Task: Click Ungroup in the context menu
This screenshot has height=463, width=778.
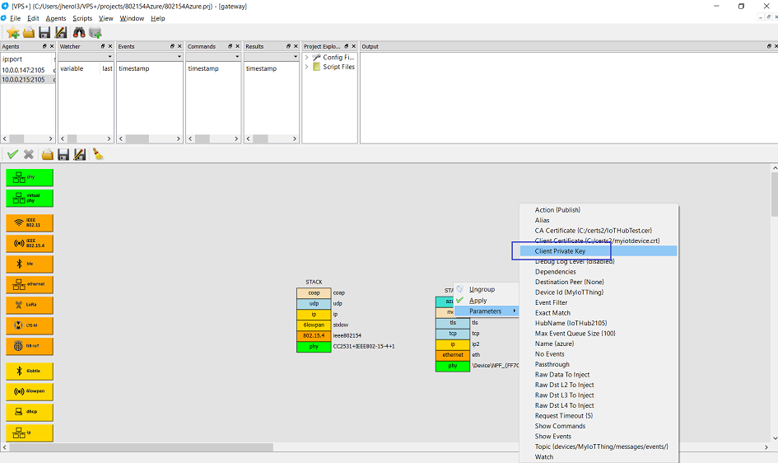Action: coord(482,289)
